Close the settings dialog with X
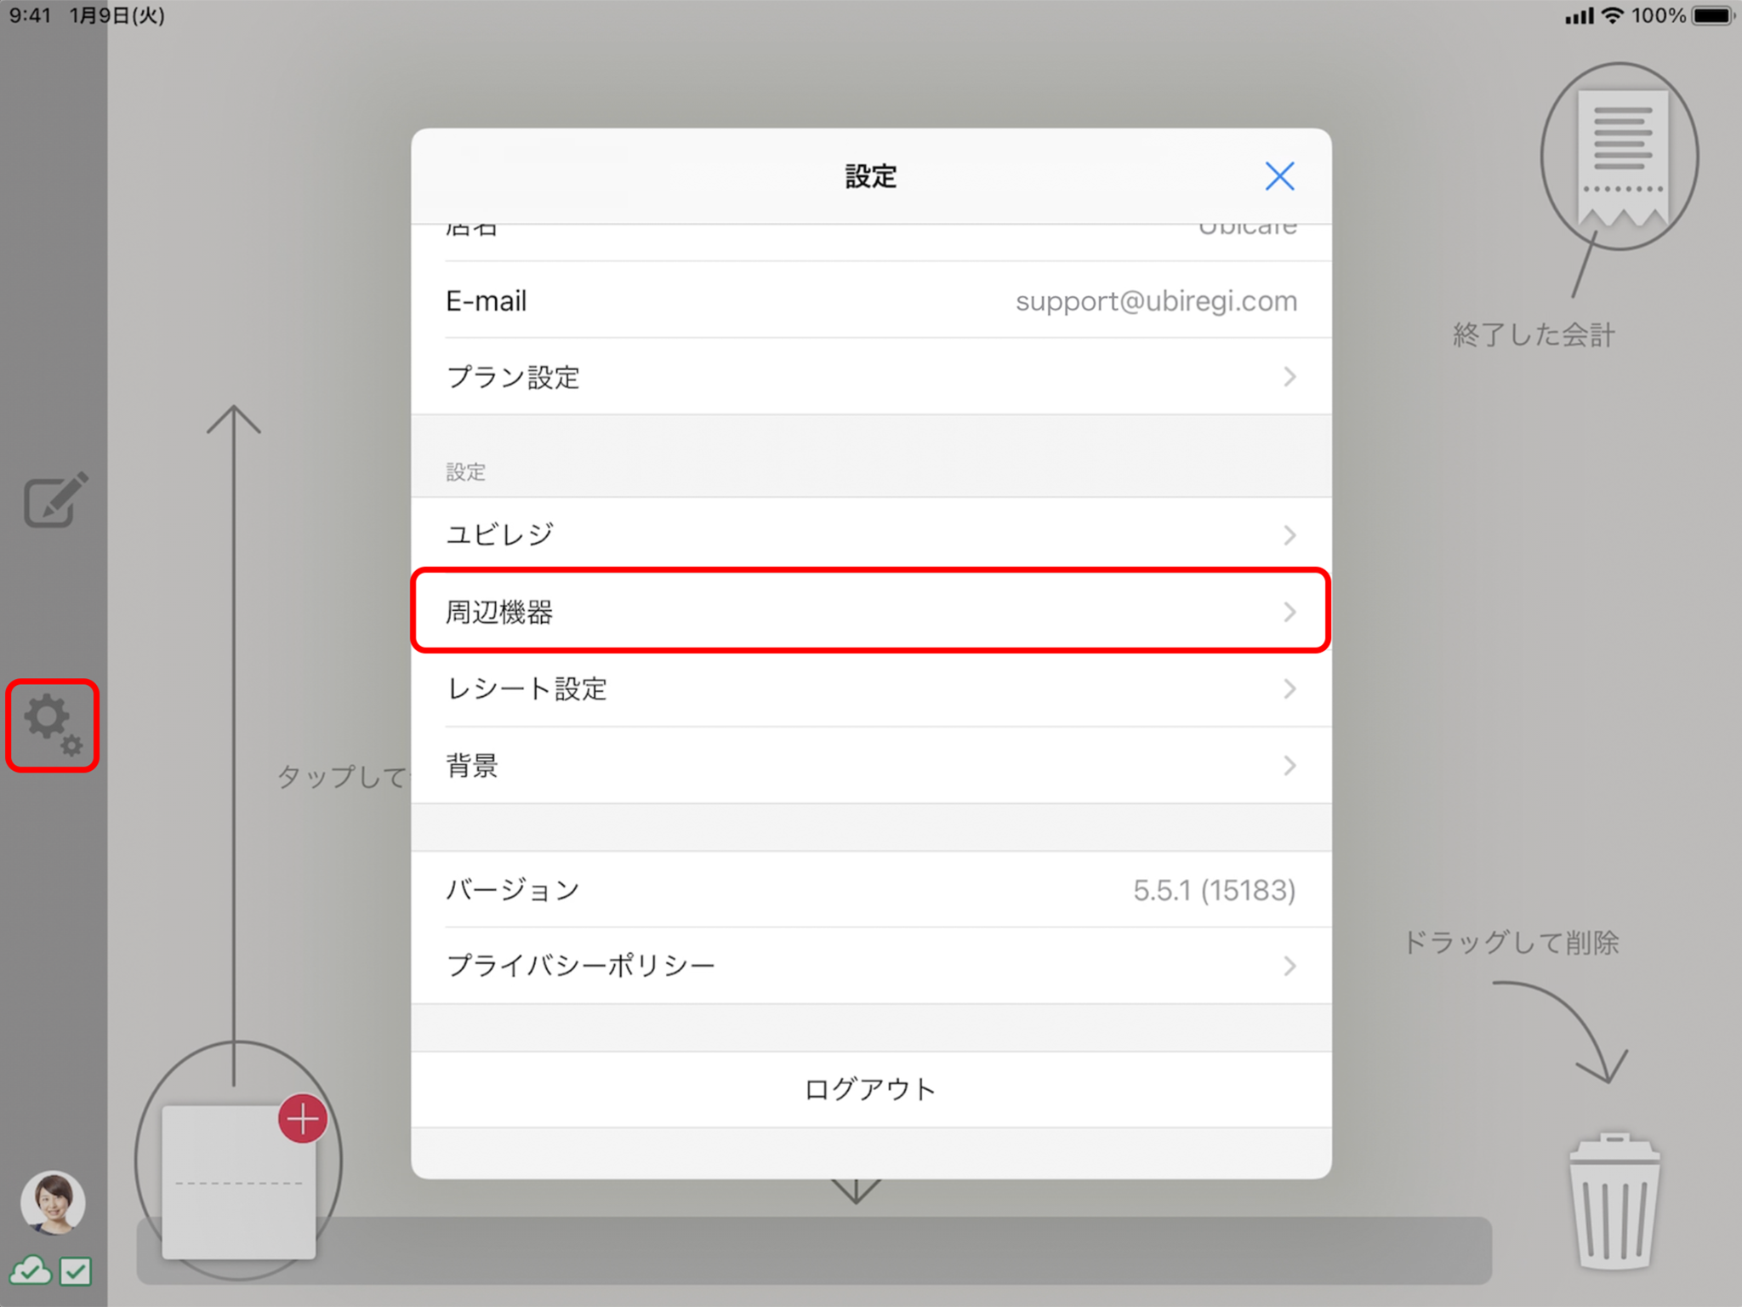The image size is (1742, 1307). coord(1279,176)
